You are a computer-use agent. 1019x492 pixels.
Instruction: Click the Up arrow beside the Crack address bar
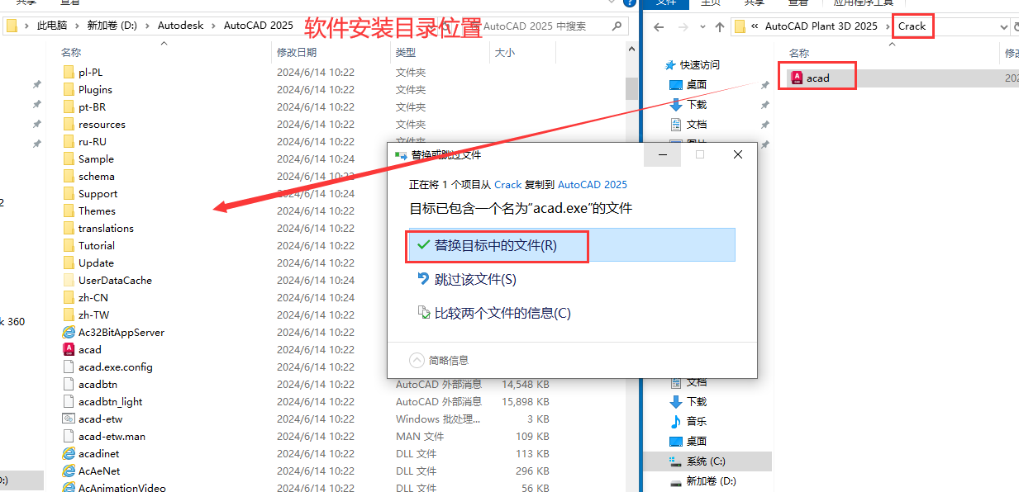coord(720,26)
